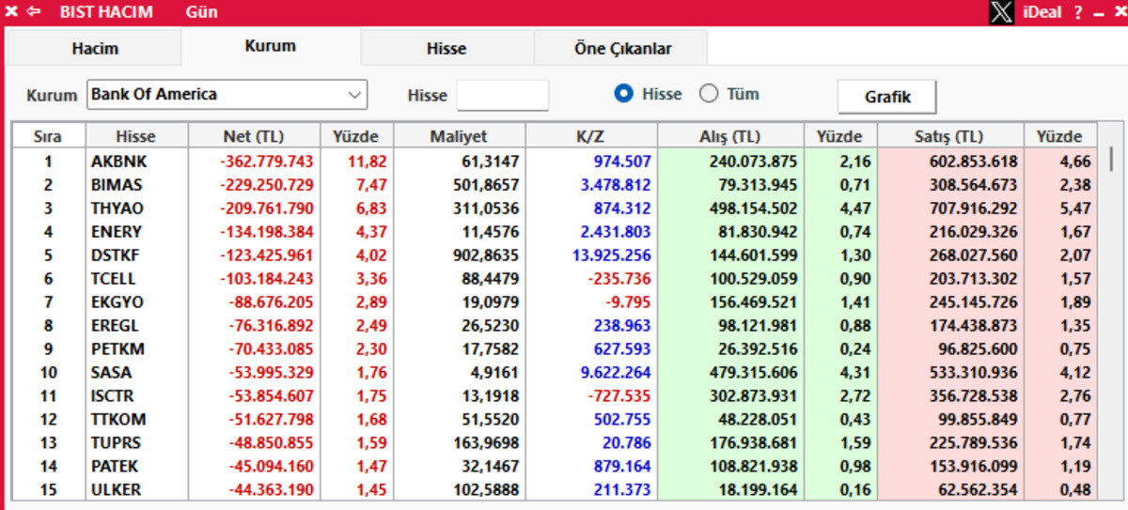Image resolution: width=1128 pixels, height=510 pixels.
Task: Click the iDeal label in title bar
Action: tap(1042, 12)
